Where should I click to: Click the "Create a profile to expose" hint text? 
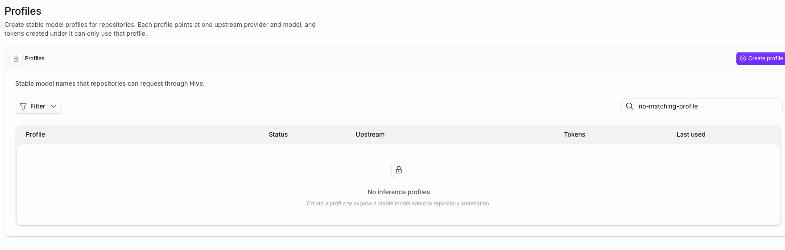click(x=399, y=204)
